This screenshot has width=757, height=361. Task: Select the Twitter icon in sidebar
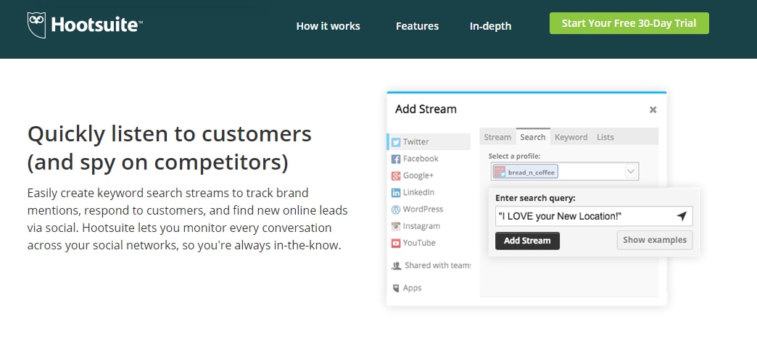(396, 142)
